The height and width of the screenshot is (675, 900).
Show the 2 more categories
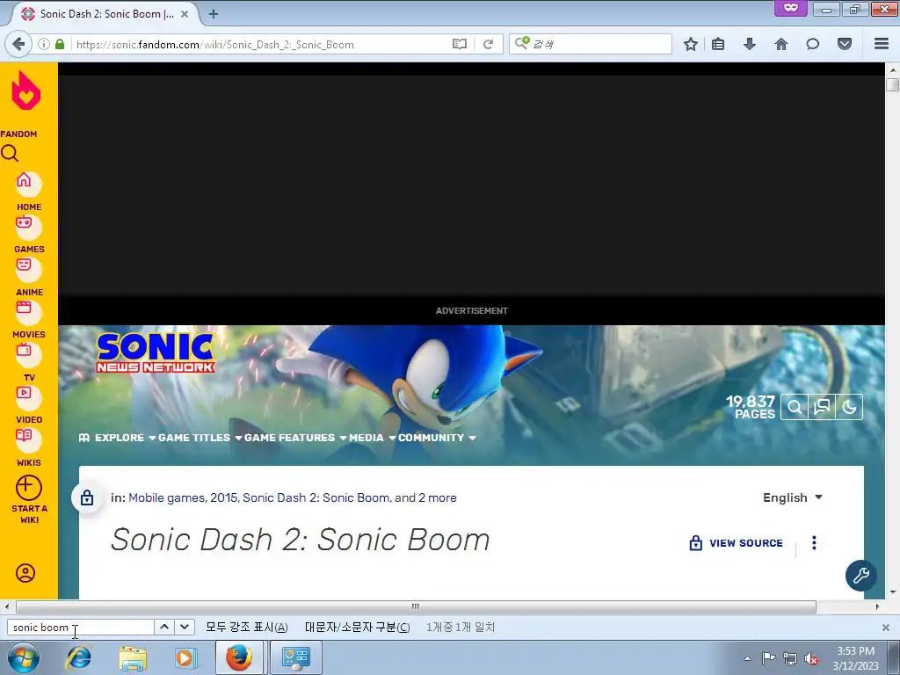coord(438,497)
